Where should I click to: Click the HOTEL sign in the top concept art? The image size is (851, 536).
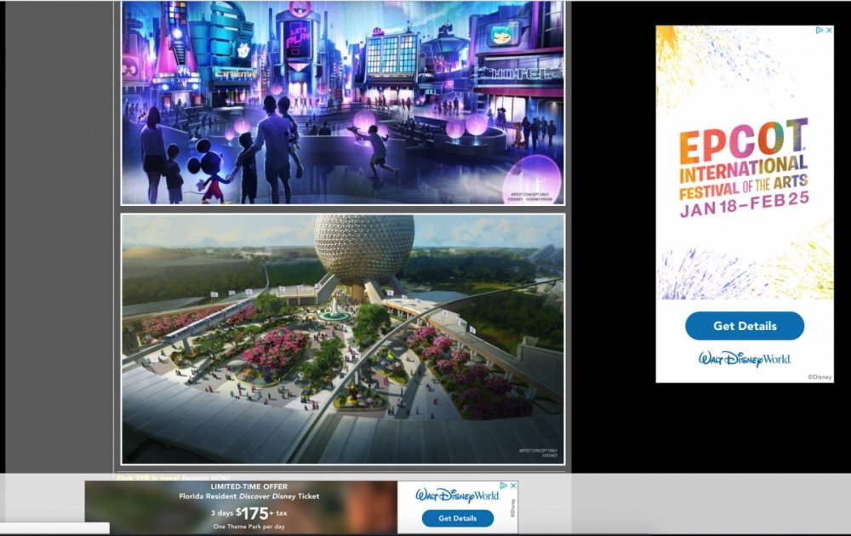520,74
